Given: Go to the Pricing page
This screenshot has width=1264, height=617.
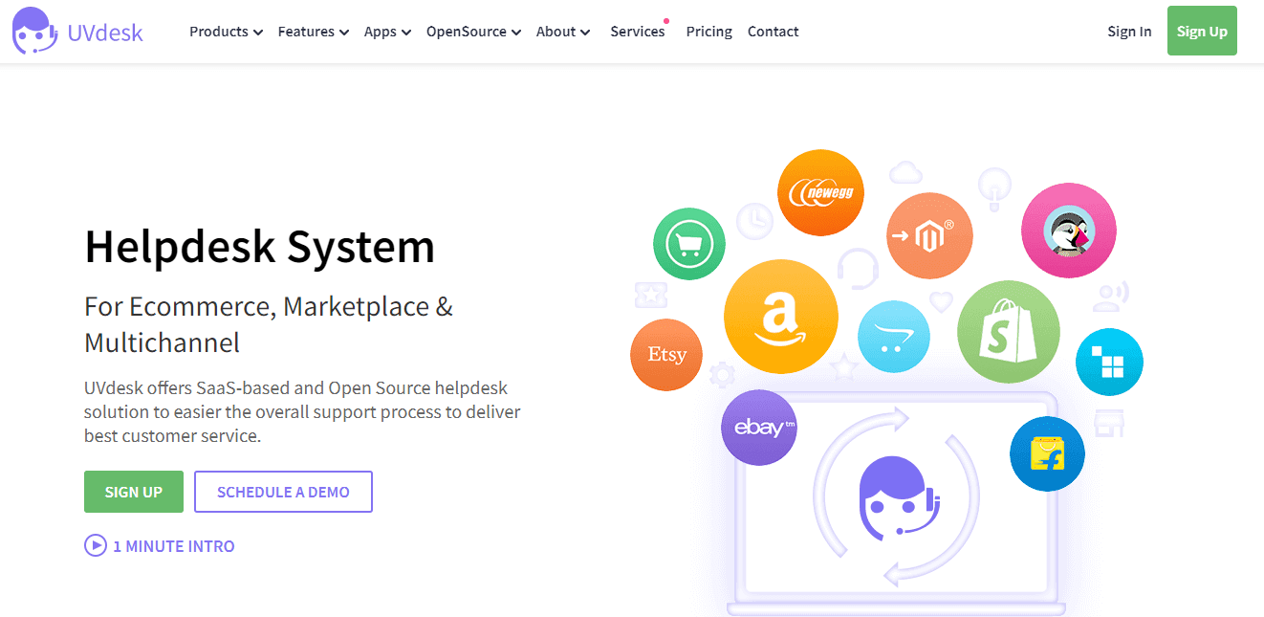Looking at the screenshot, I should pos(708,31).
